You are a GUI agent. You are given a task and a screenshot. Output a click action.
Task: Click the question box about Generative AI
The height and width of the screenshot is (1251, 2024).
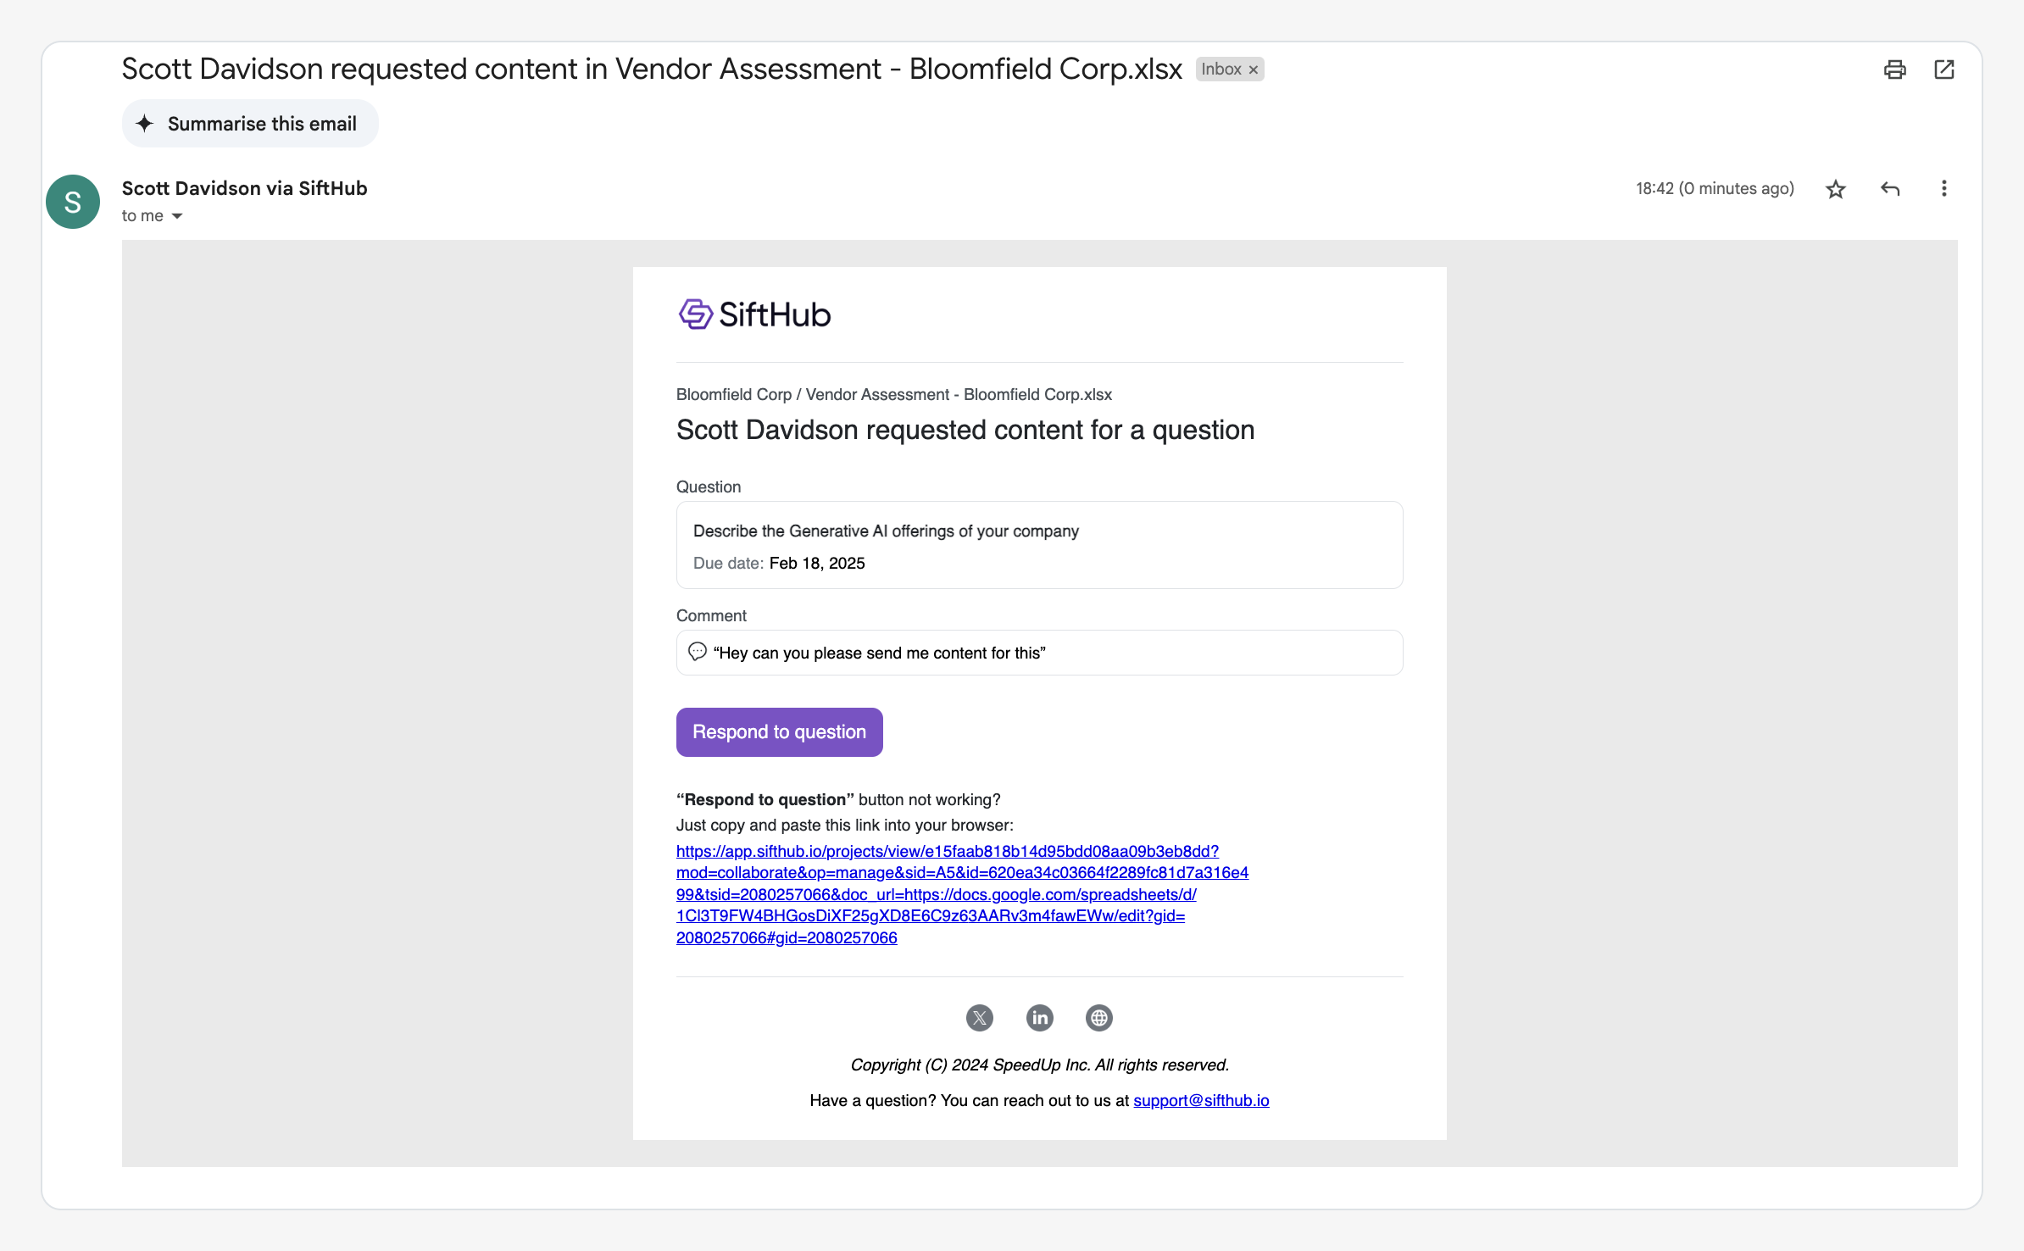pos(1039,545)
